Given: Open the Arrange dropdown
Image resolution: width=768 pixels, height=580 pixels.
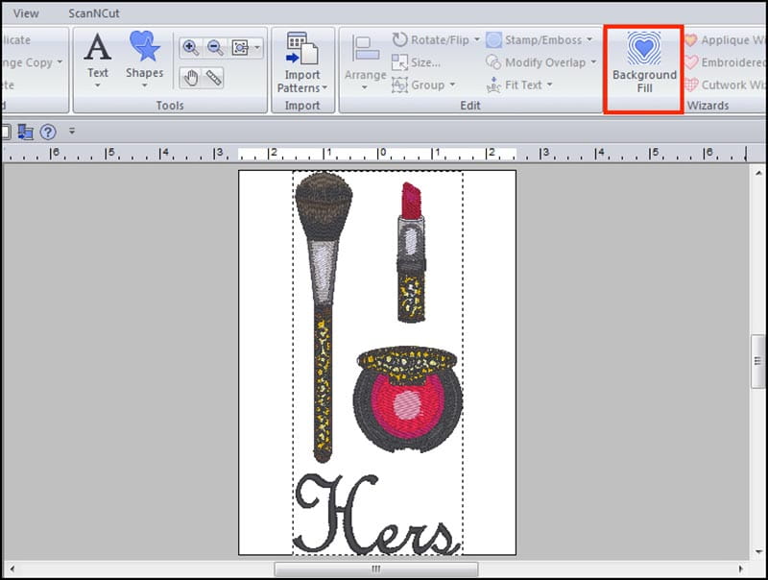Looking at the screenshot, I should [366, 62].
